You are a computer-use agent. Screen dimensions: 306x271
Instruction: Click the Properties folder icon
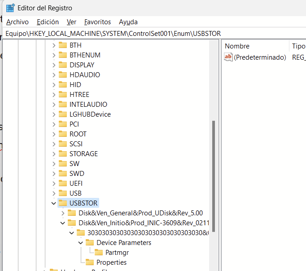coord(90,262)
